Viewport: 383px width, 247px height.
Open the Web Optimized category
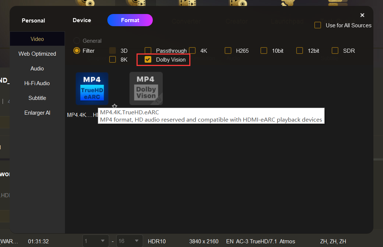pos(37,54)
